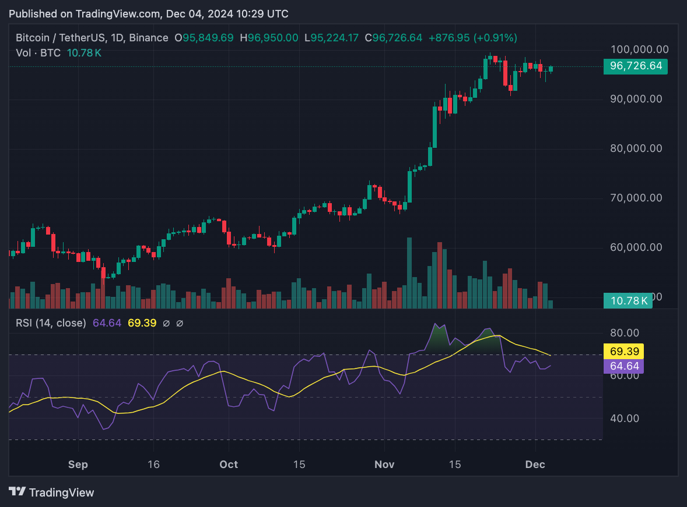Select the Bitcoin / TetherUS symbol name
The height and width of the screenshot is (507, 687).
click(61, 37)
